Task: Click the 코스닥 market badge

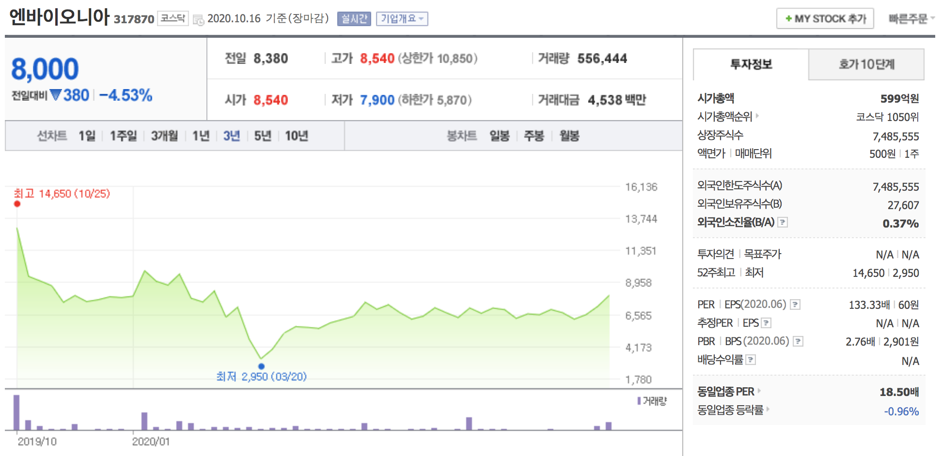Action: point(173,18)
